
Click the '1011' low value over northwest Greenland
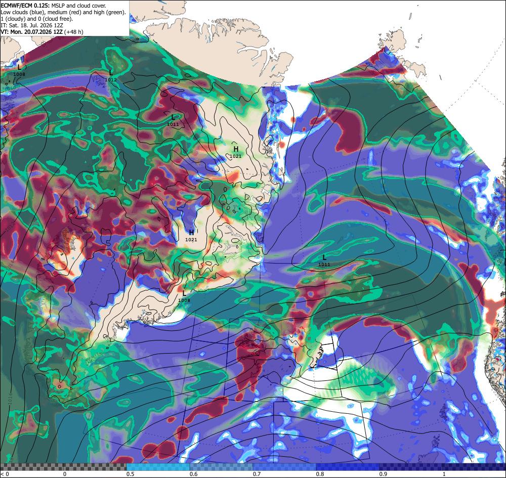(173, 124)
